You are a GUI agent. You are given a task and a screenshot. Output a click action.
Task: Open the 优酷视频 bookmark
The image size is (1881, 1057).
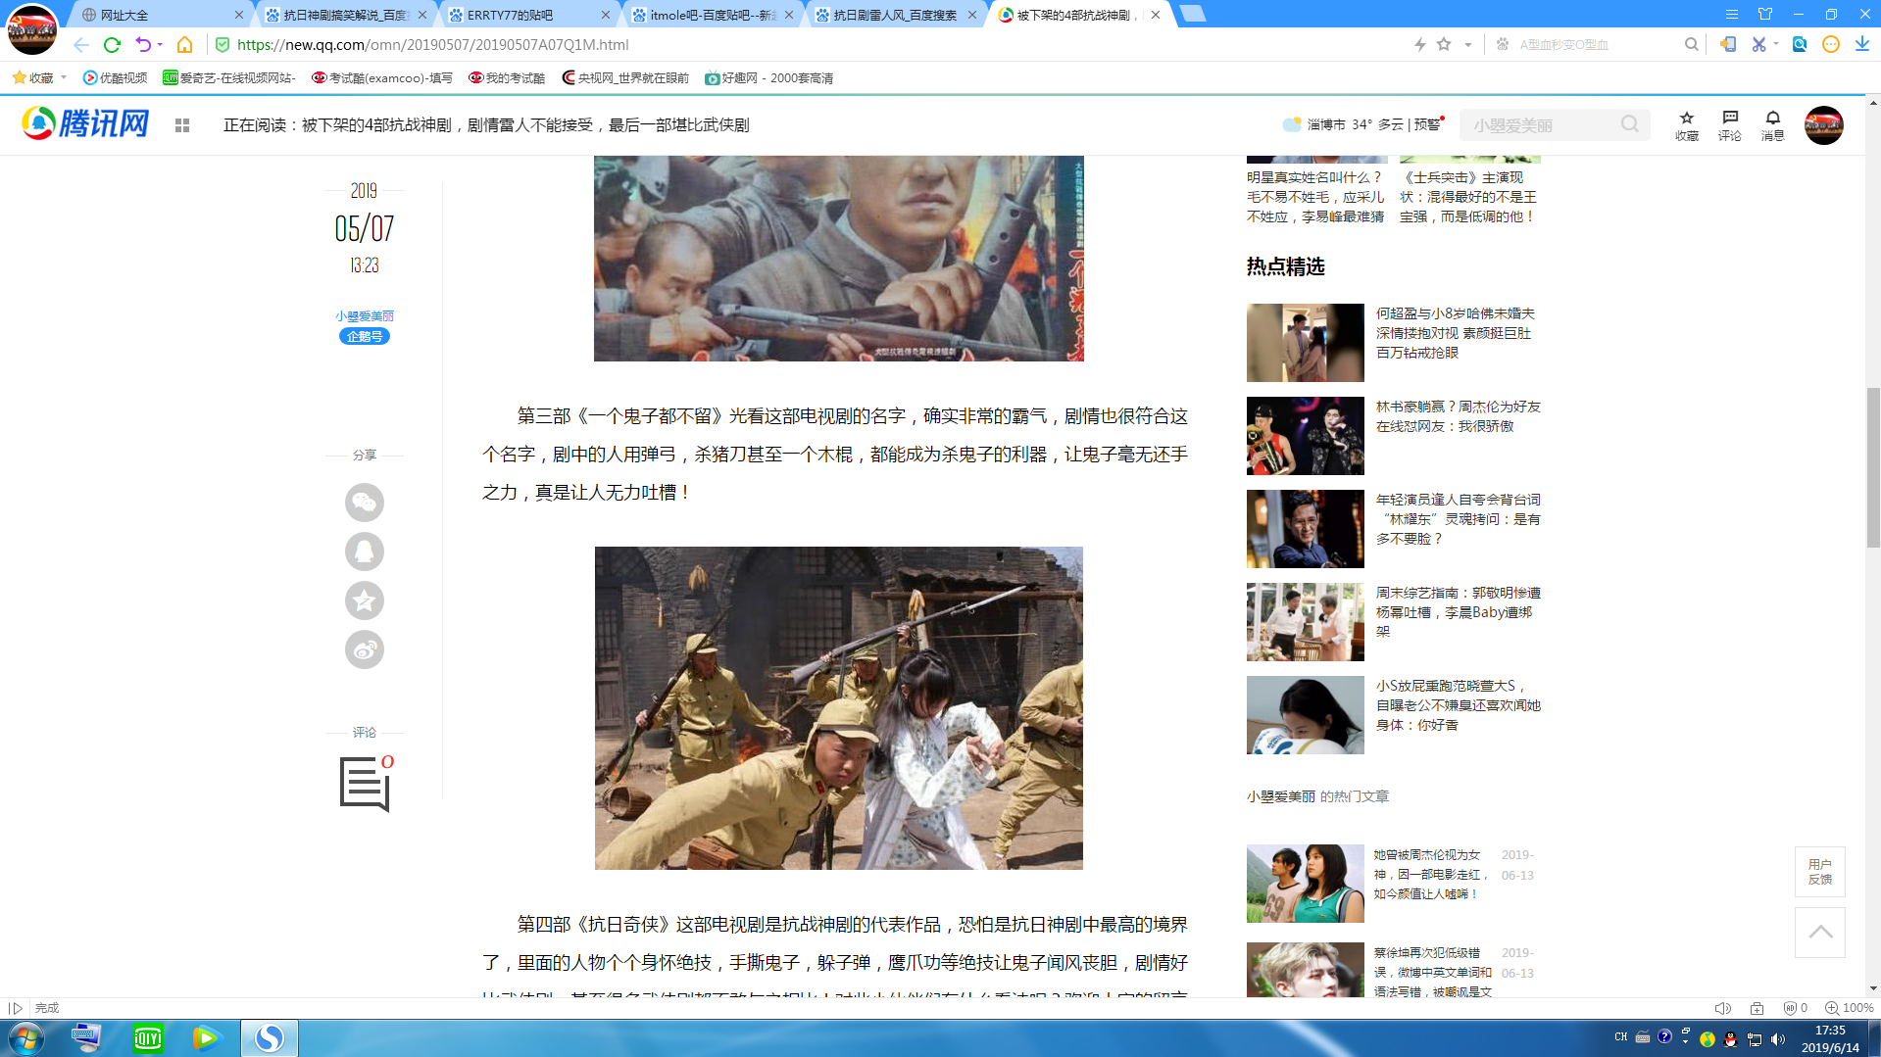click(116, 77)
